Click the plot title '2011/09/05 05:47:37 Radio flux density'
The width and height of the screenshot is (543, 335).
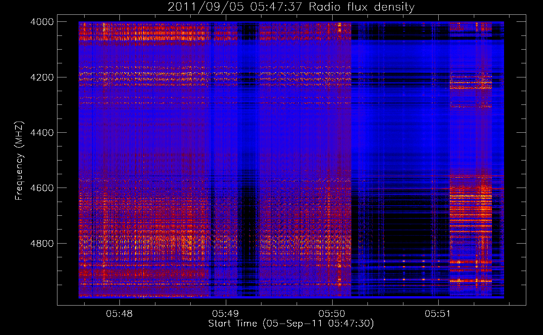coord(291,7)
